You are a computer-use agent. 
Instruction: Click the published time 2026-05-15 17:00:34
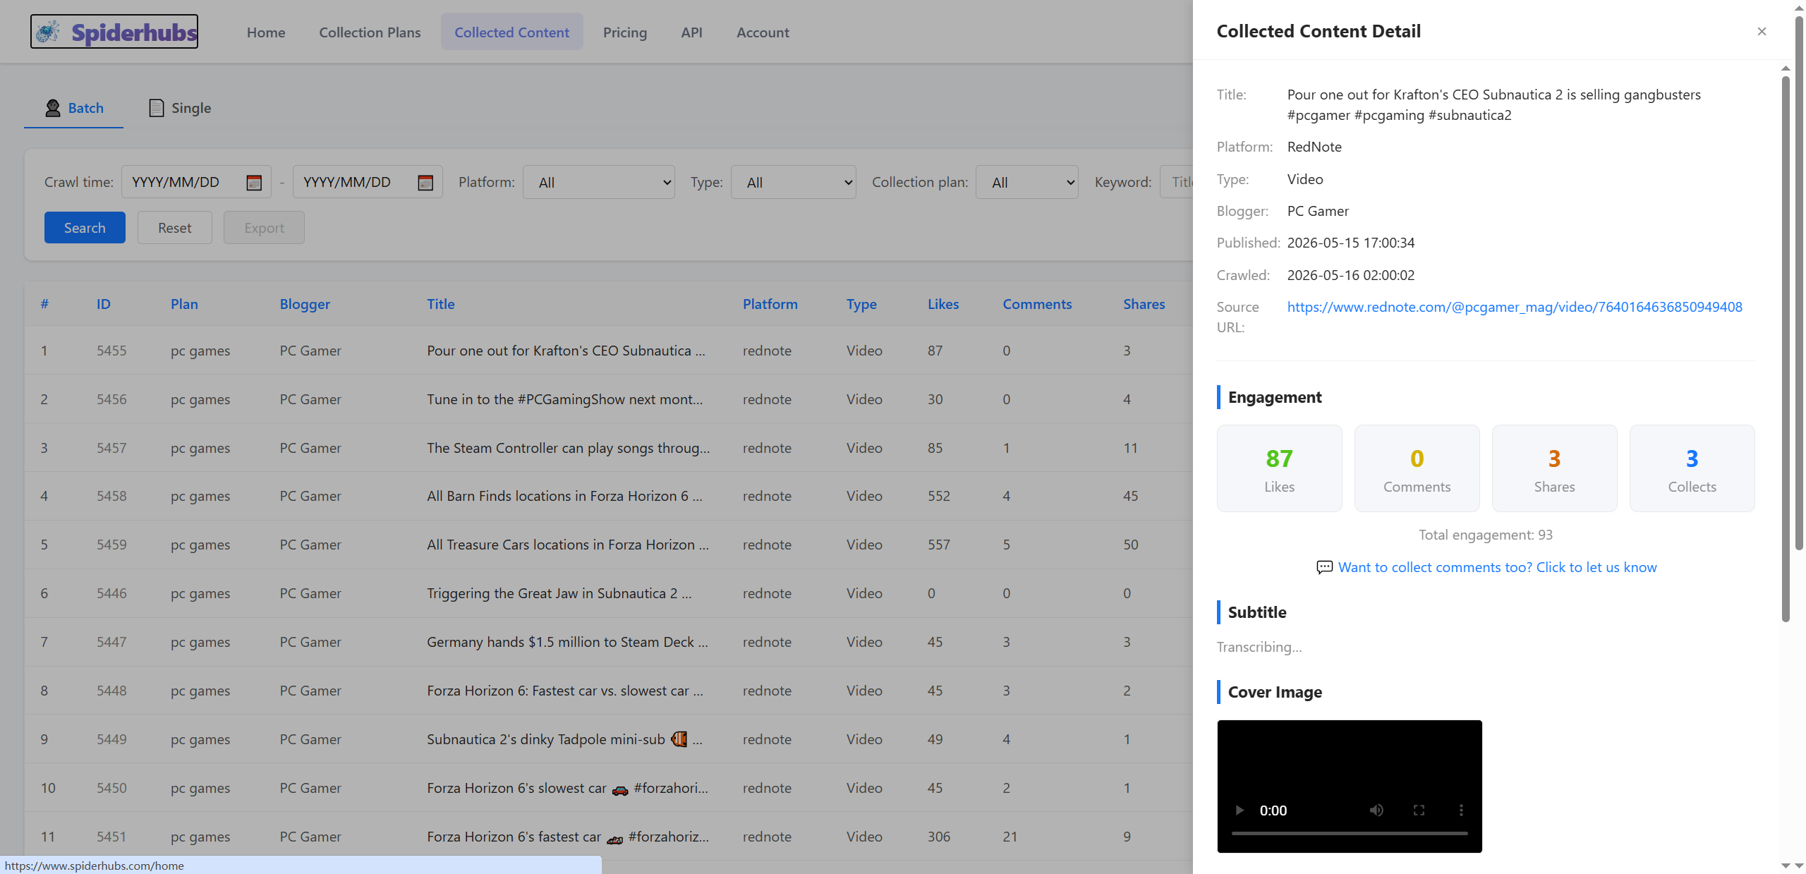(1351, 243)
